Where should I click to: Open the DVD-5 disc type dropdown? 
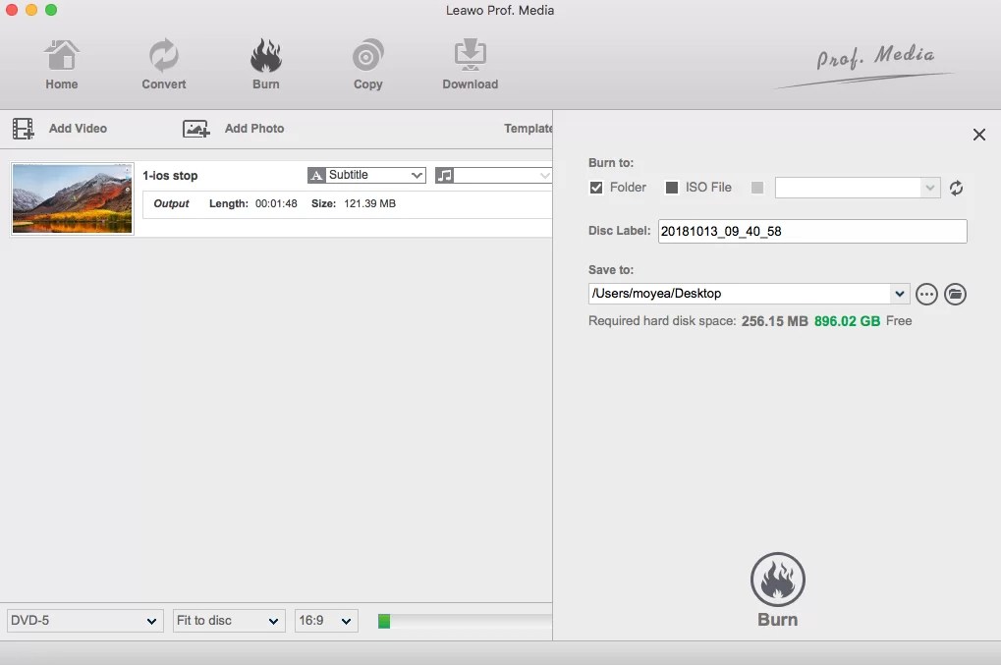point(83,620)
